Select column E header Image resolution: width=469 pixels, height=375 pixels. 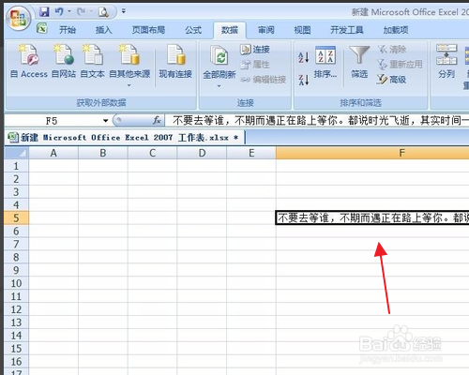coord(251,153)
